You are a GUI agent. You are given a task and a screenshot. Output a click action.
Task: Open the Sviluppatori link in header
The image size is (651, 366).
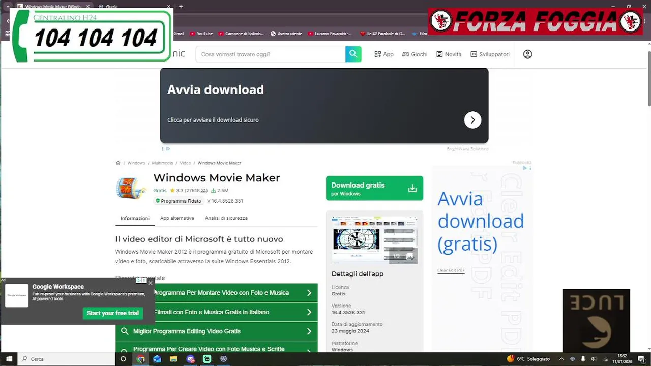point(490,54)
